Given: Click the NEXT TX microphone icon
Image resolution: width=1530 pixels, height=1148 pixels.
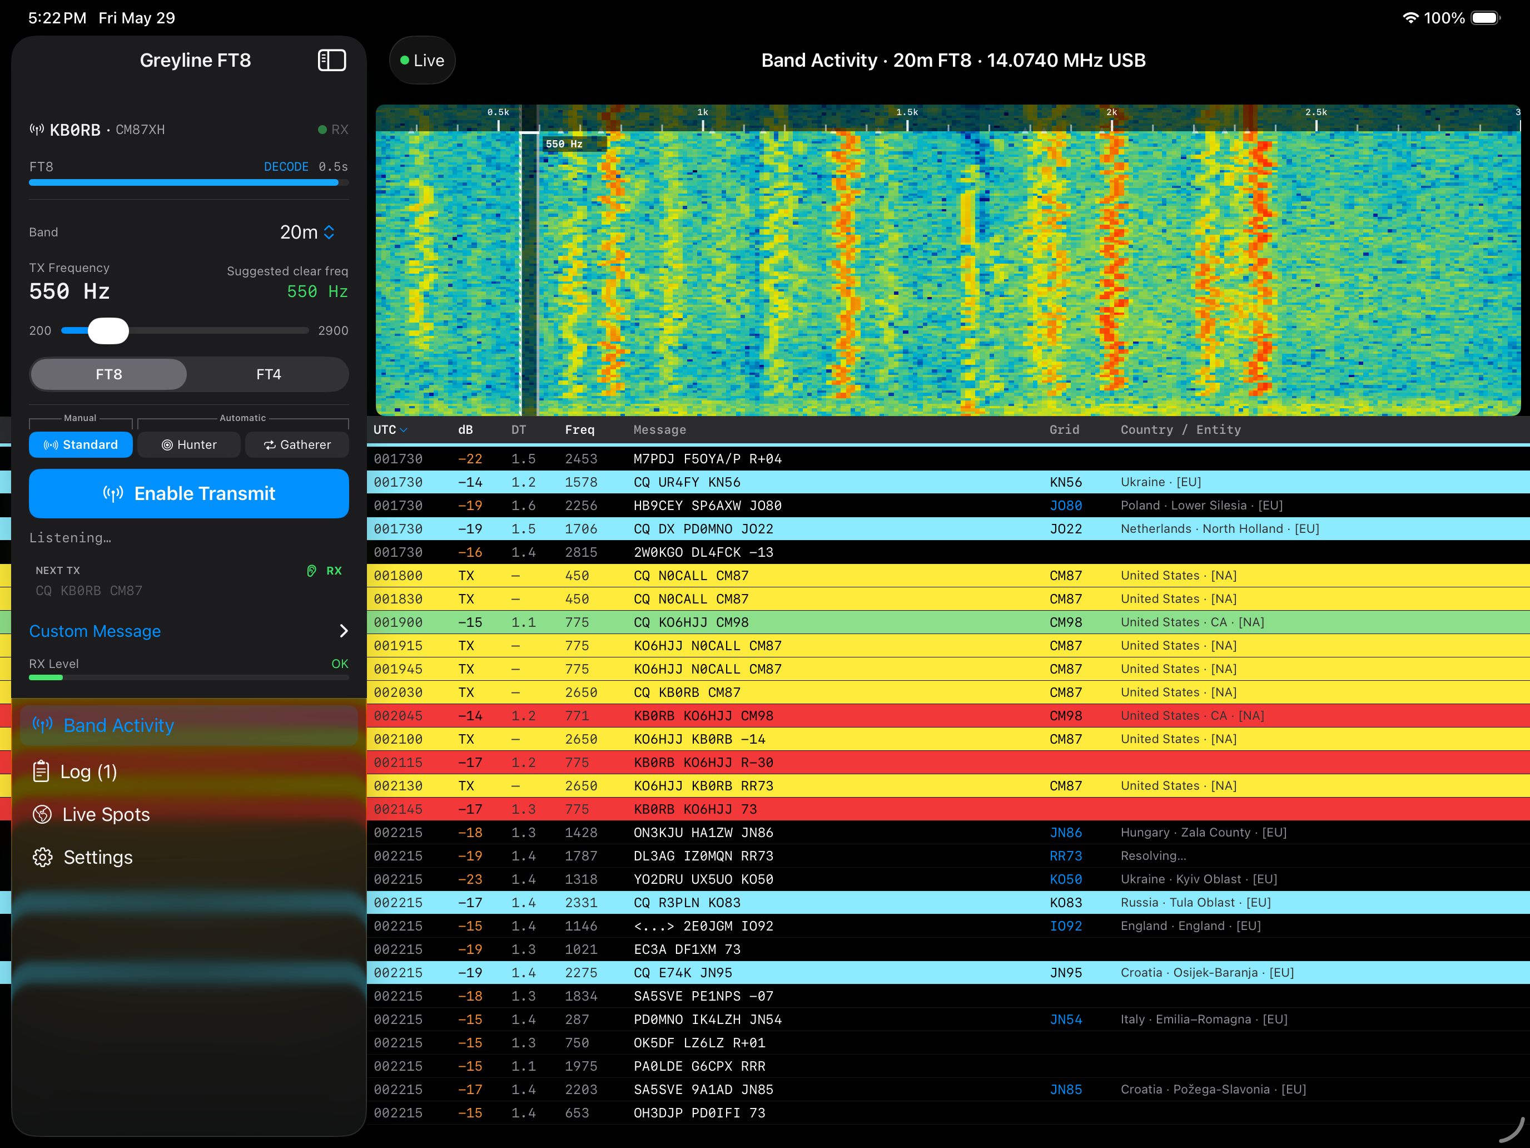Looking at the screenshot, I should (x=312, y=570).
